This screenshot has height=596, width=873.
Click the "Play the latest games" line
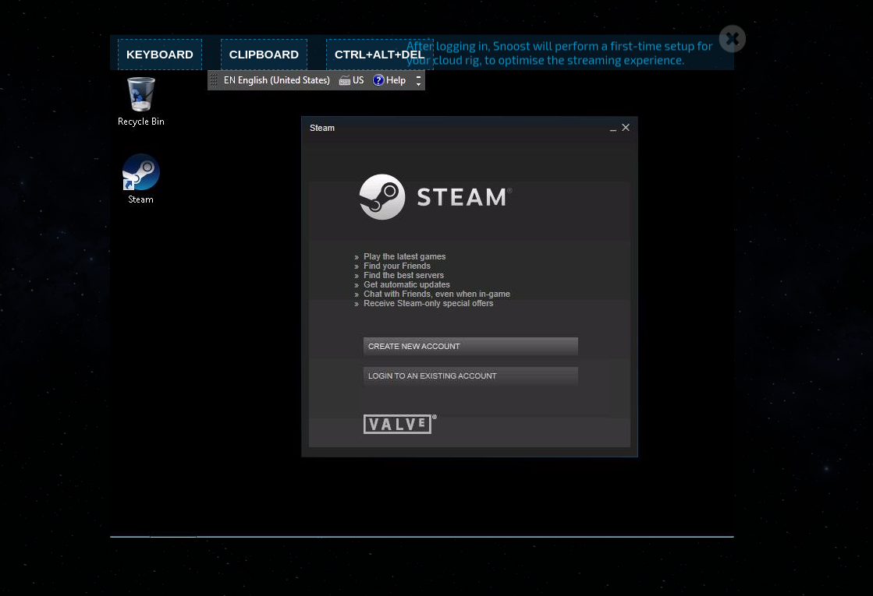tap(405, 256)
